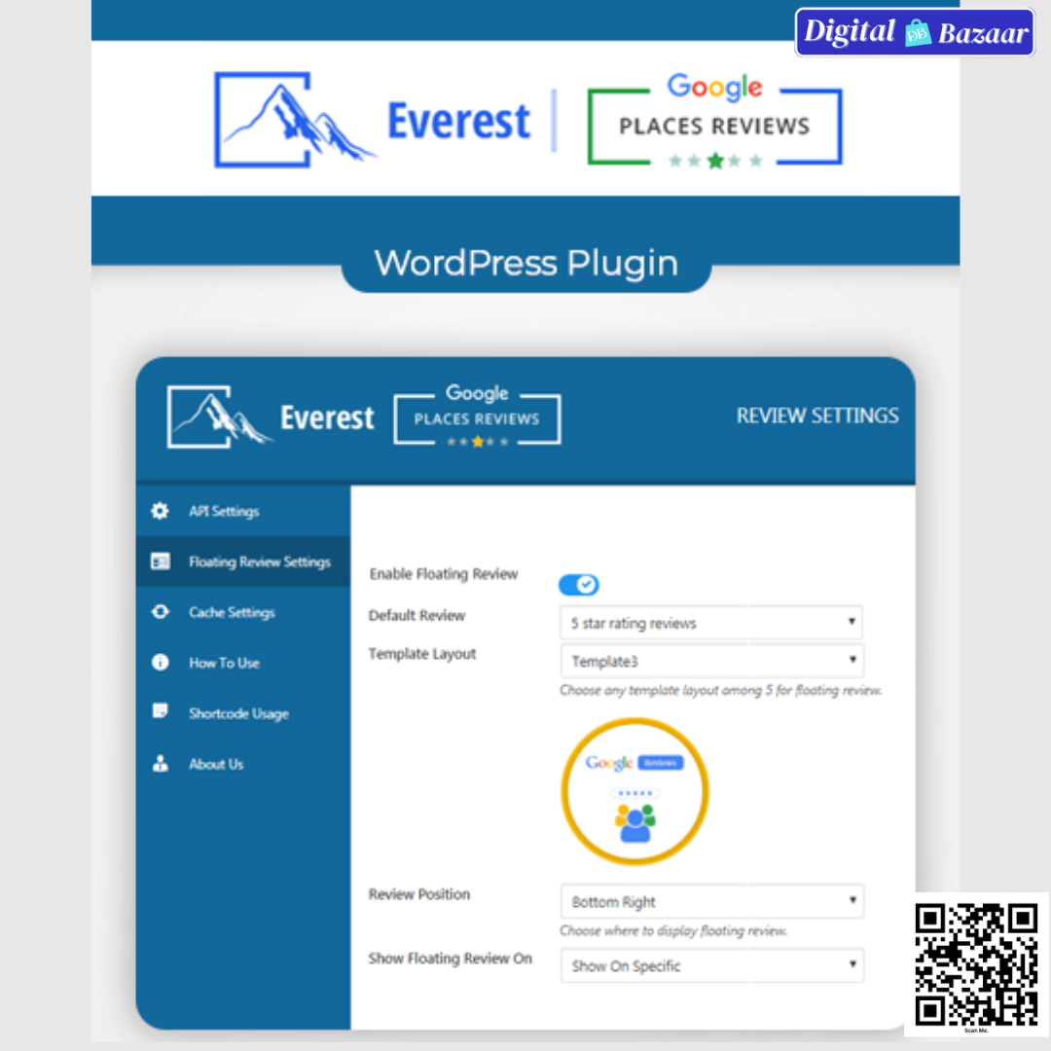Disable the Enable Floating Review toggle

(x=578, y=585)
